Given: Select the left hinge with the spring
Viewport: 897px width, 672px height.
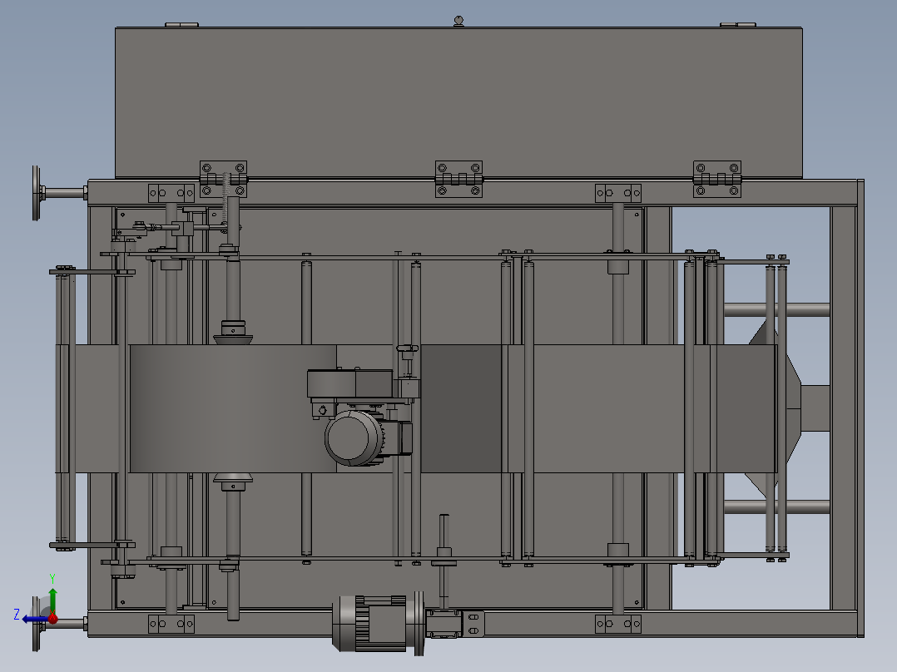Looking at the screenshot, I should coord(223,179).
